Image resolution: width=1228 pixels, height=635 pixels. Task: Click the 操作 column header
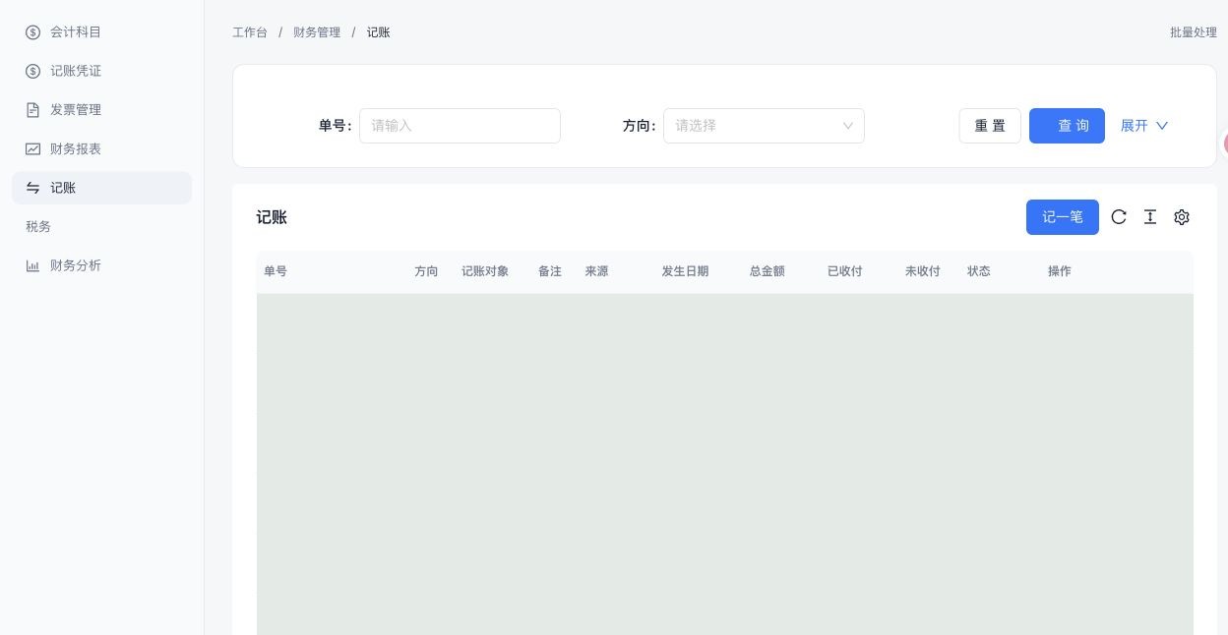pos(1060,271)
